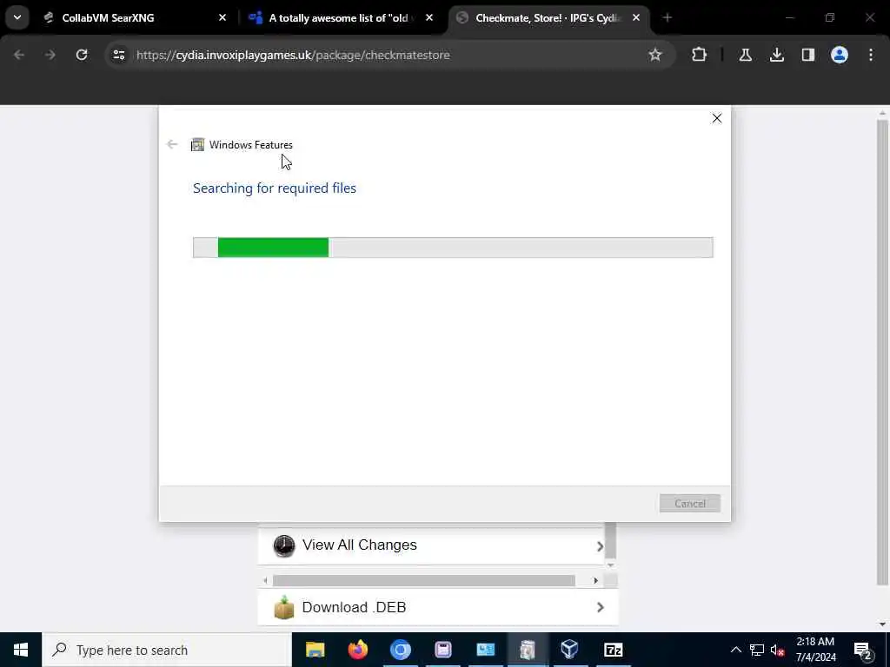Open the purple disk app on taskbar

tap(442, 650)
